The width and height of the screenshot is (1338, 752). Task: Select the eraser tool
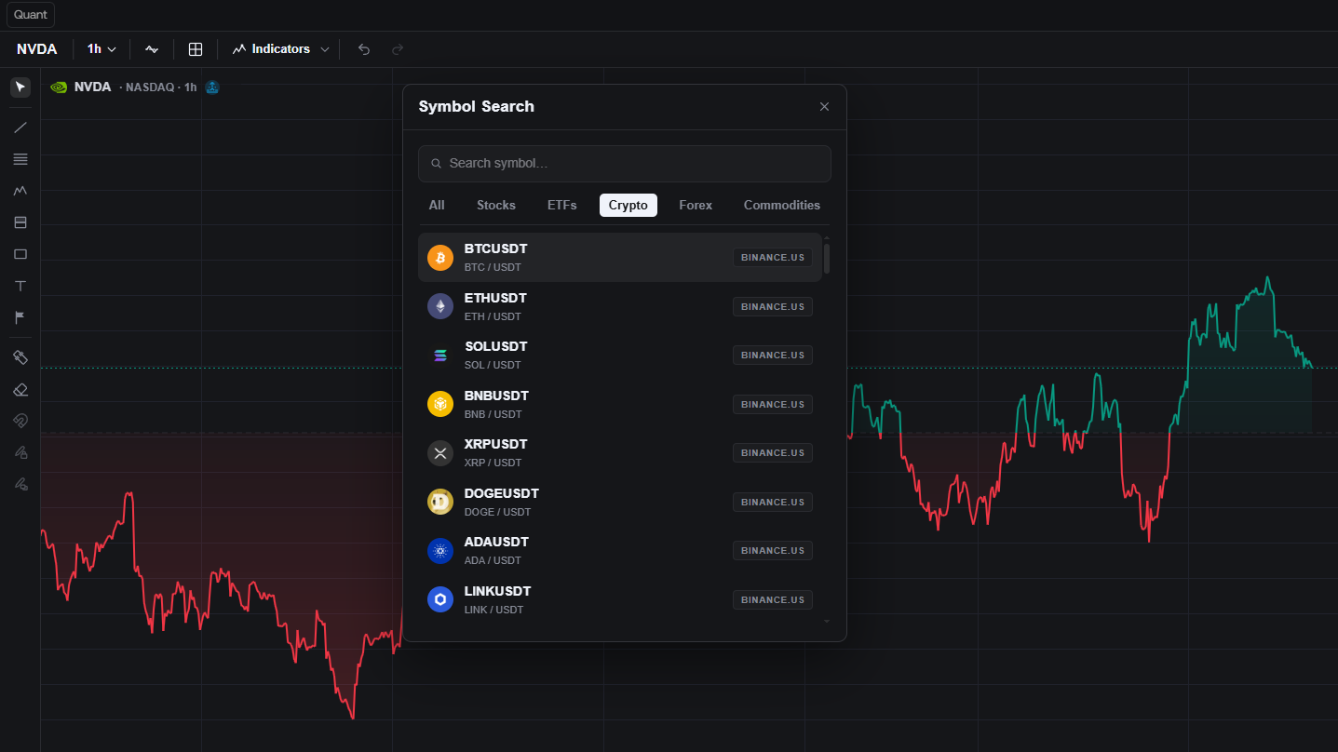pos(20,389)
